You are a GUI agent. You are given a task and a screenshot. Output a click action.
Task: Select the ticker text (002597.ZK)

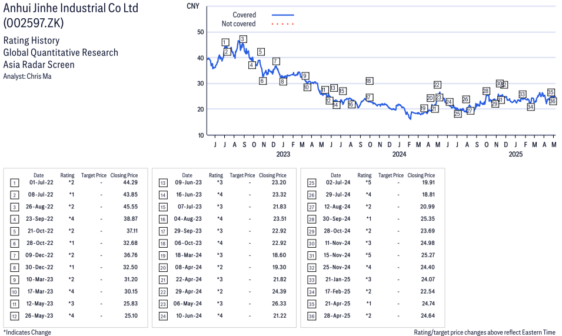tap(34, 23)
